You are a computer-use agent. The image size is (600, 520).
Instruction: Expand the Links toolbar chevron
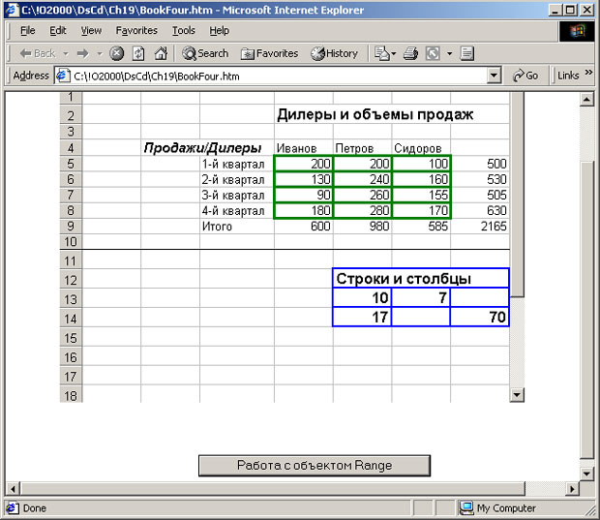587,76
